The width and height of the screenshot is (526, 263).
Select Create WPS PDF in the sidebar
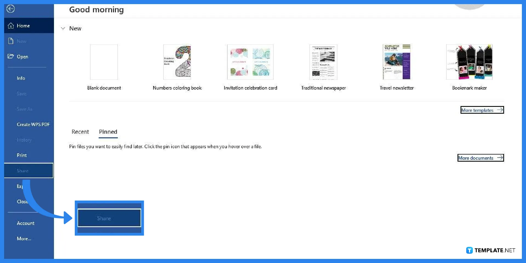(x=33, y=124)
